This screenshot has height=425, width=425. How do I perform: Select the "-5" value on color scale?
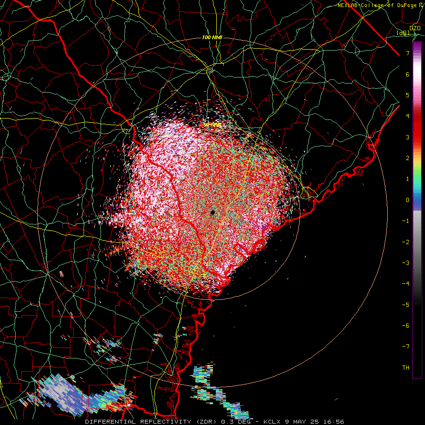[406, 305]
